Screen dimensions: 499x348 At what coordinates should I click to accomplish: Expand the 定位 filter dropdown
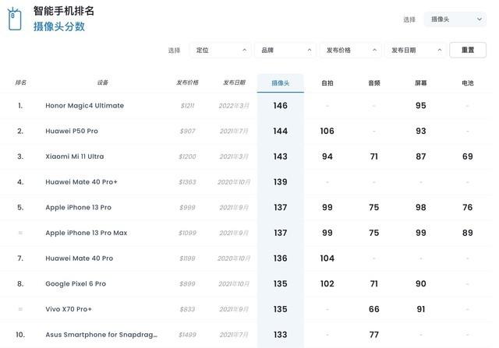(x=220, y=50)
